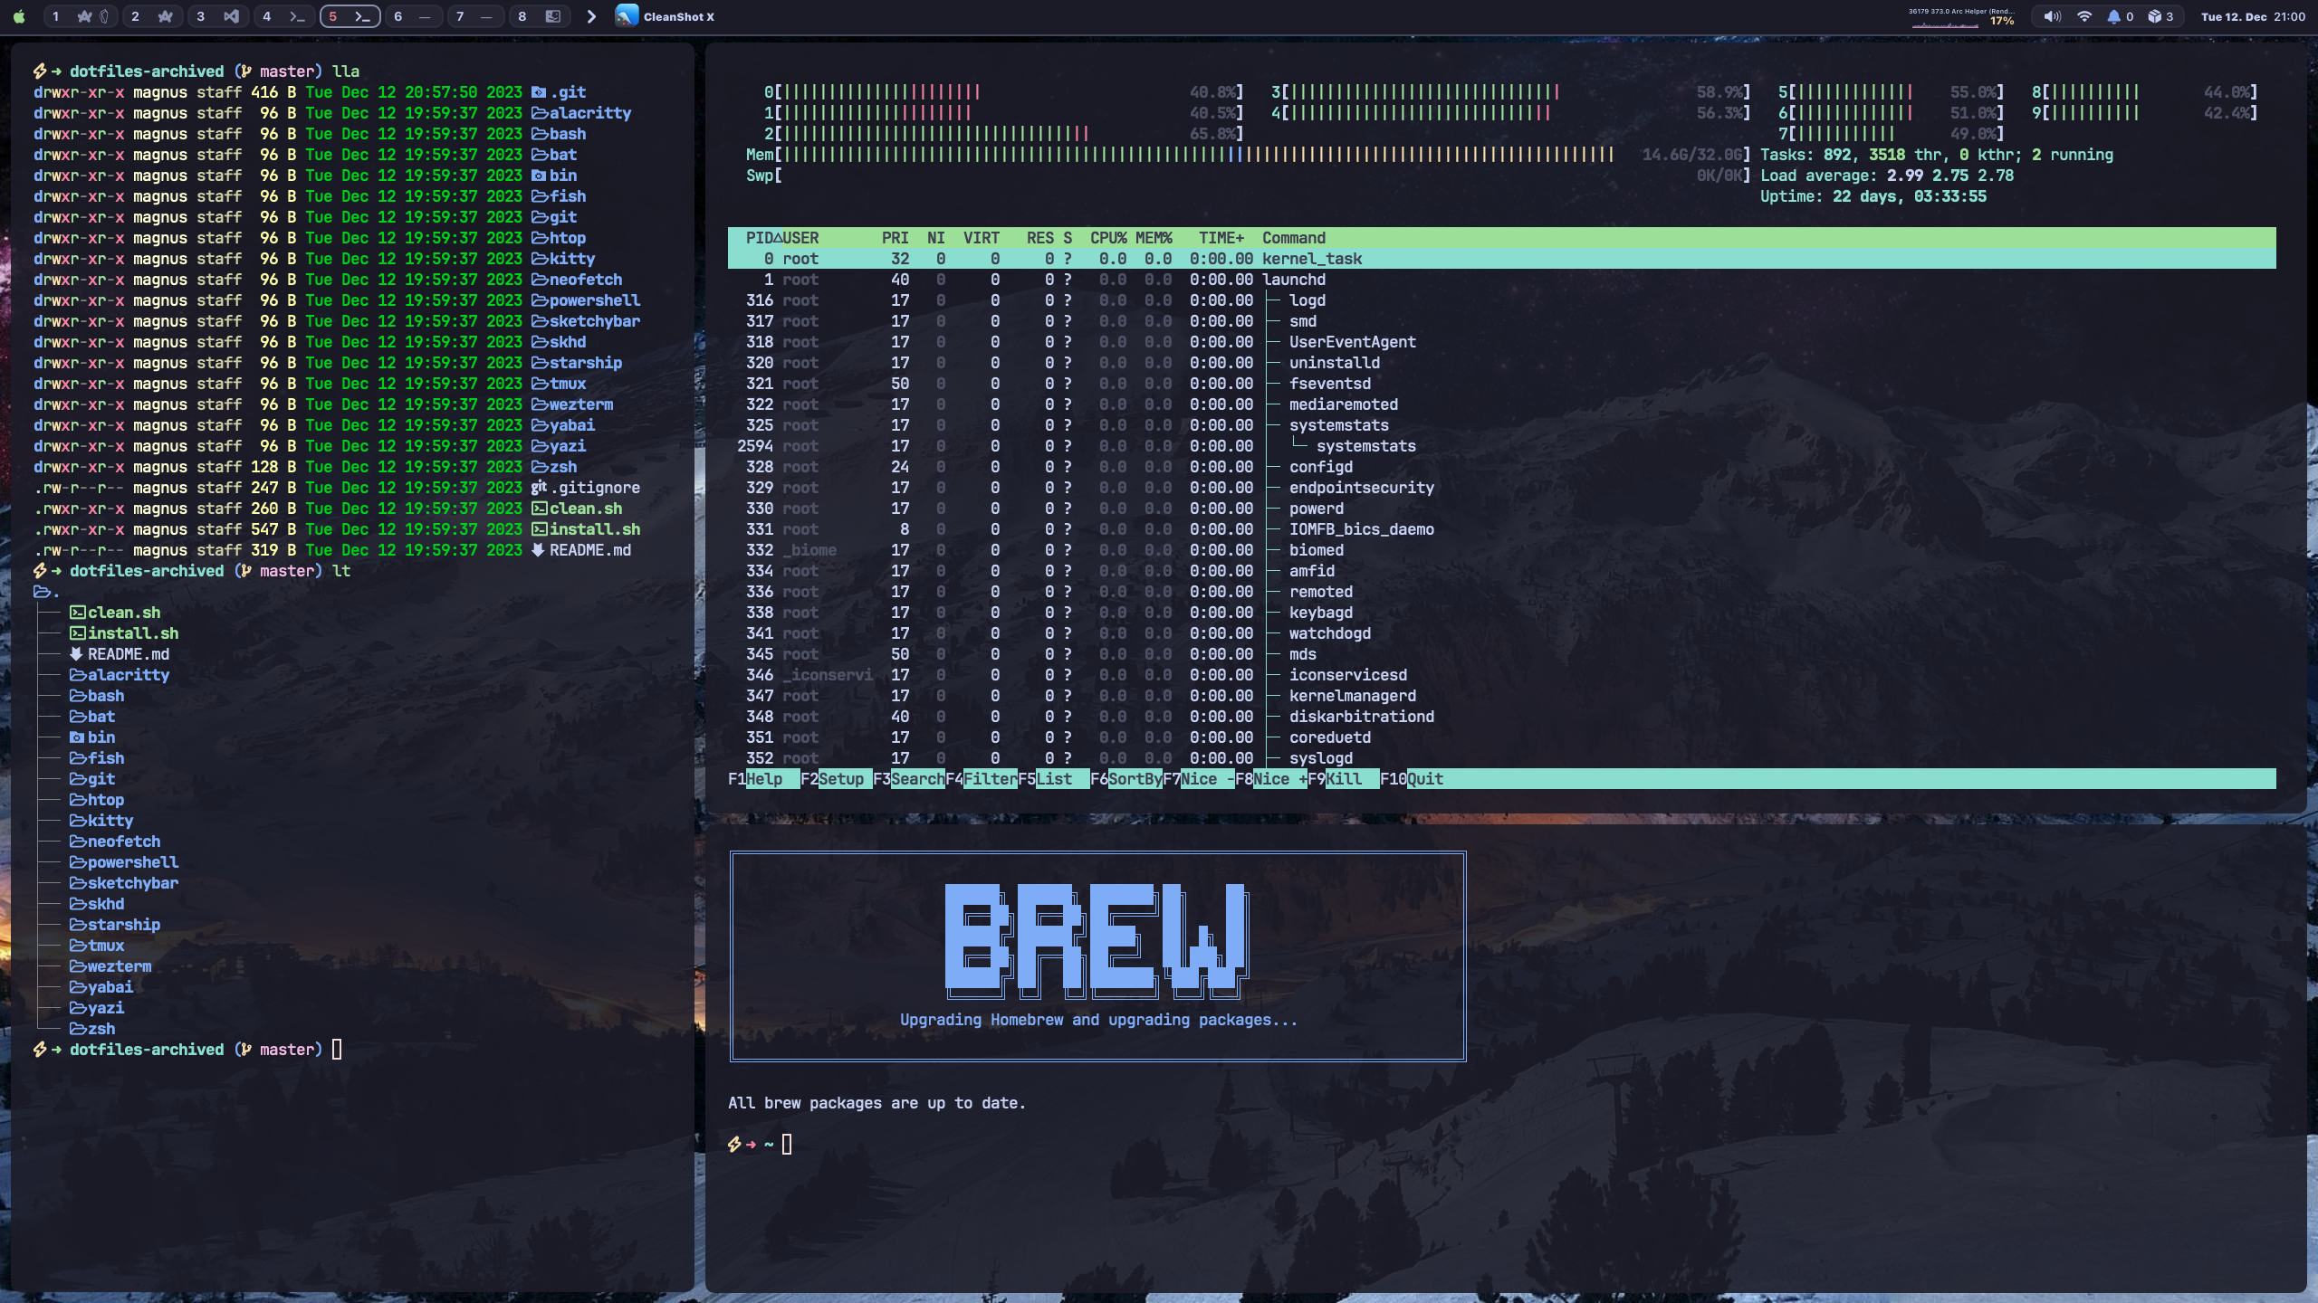Click the CleanShot X app icon

pos(627,16)
